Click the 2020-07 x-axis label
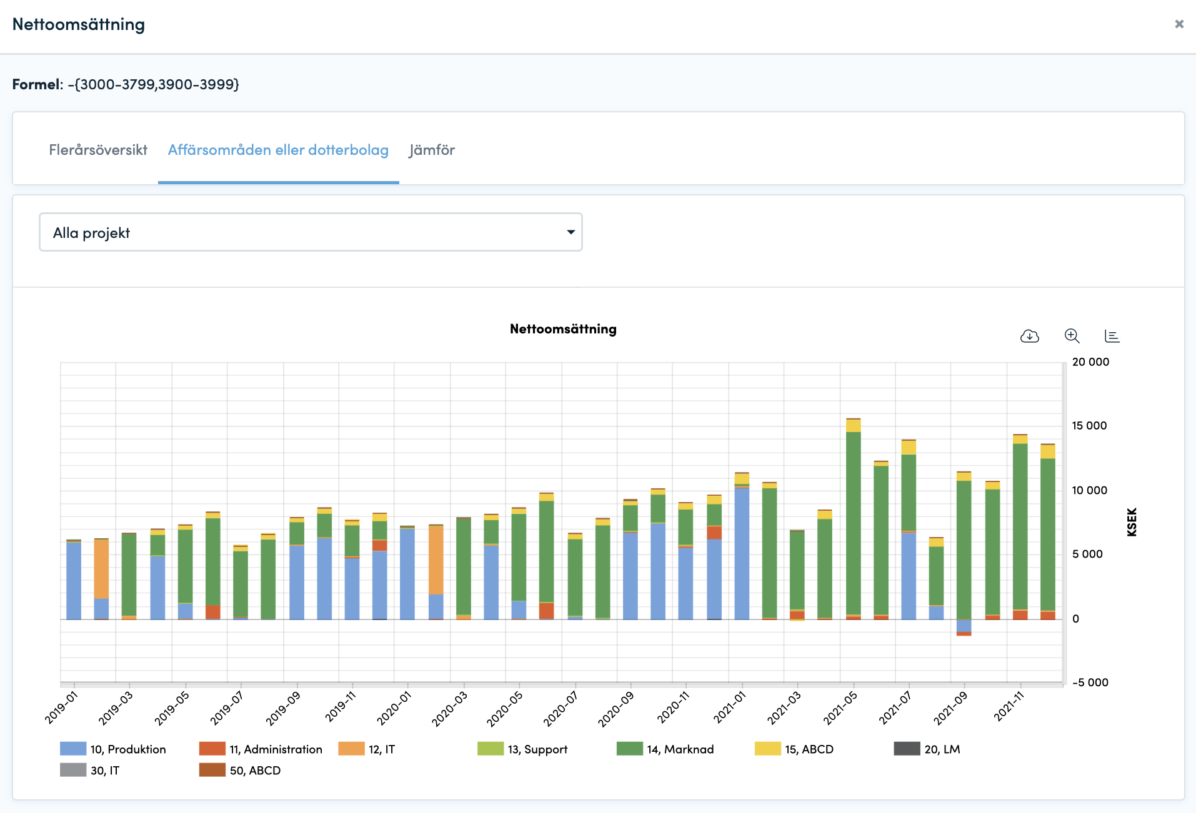1196x813 pixels. point(560,708)
